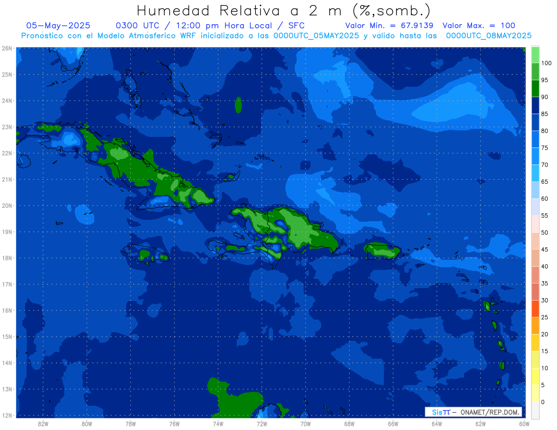The image size is (557, 430).
Task: Click the 26N latitude label
Action: [7, 48]
